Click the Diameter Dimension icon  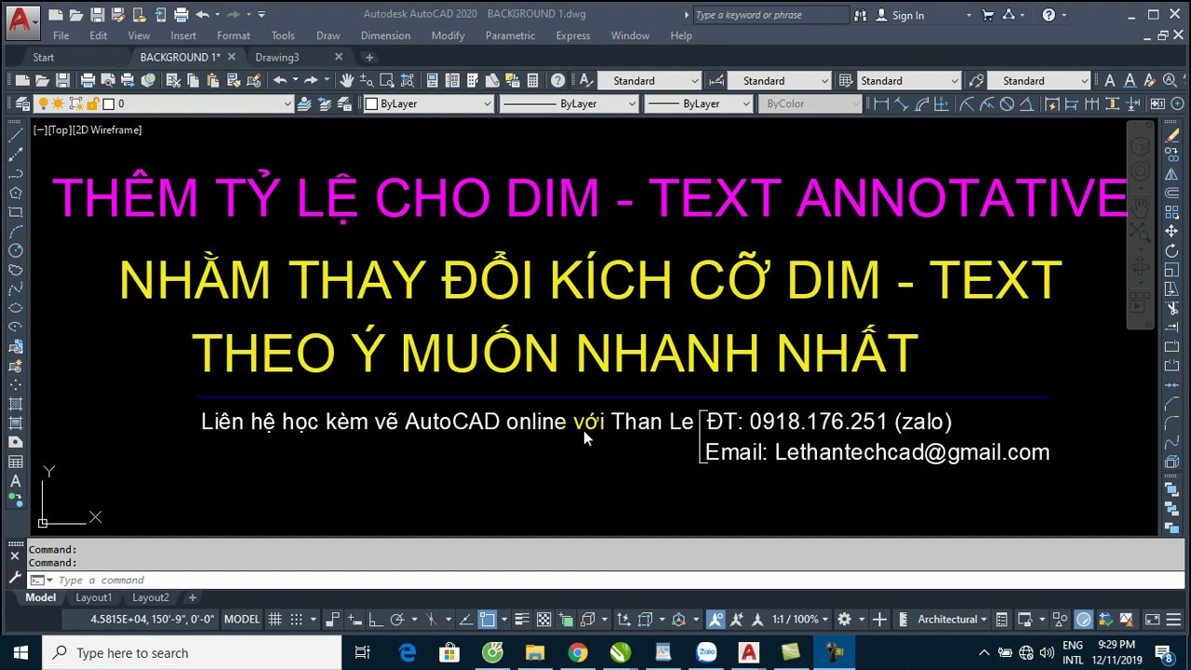1007,103
